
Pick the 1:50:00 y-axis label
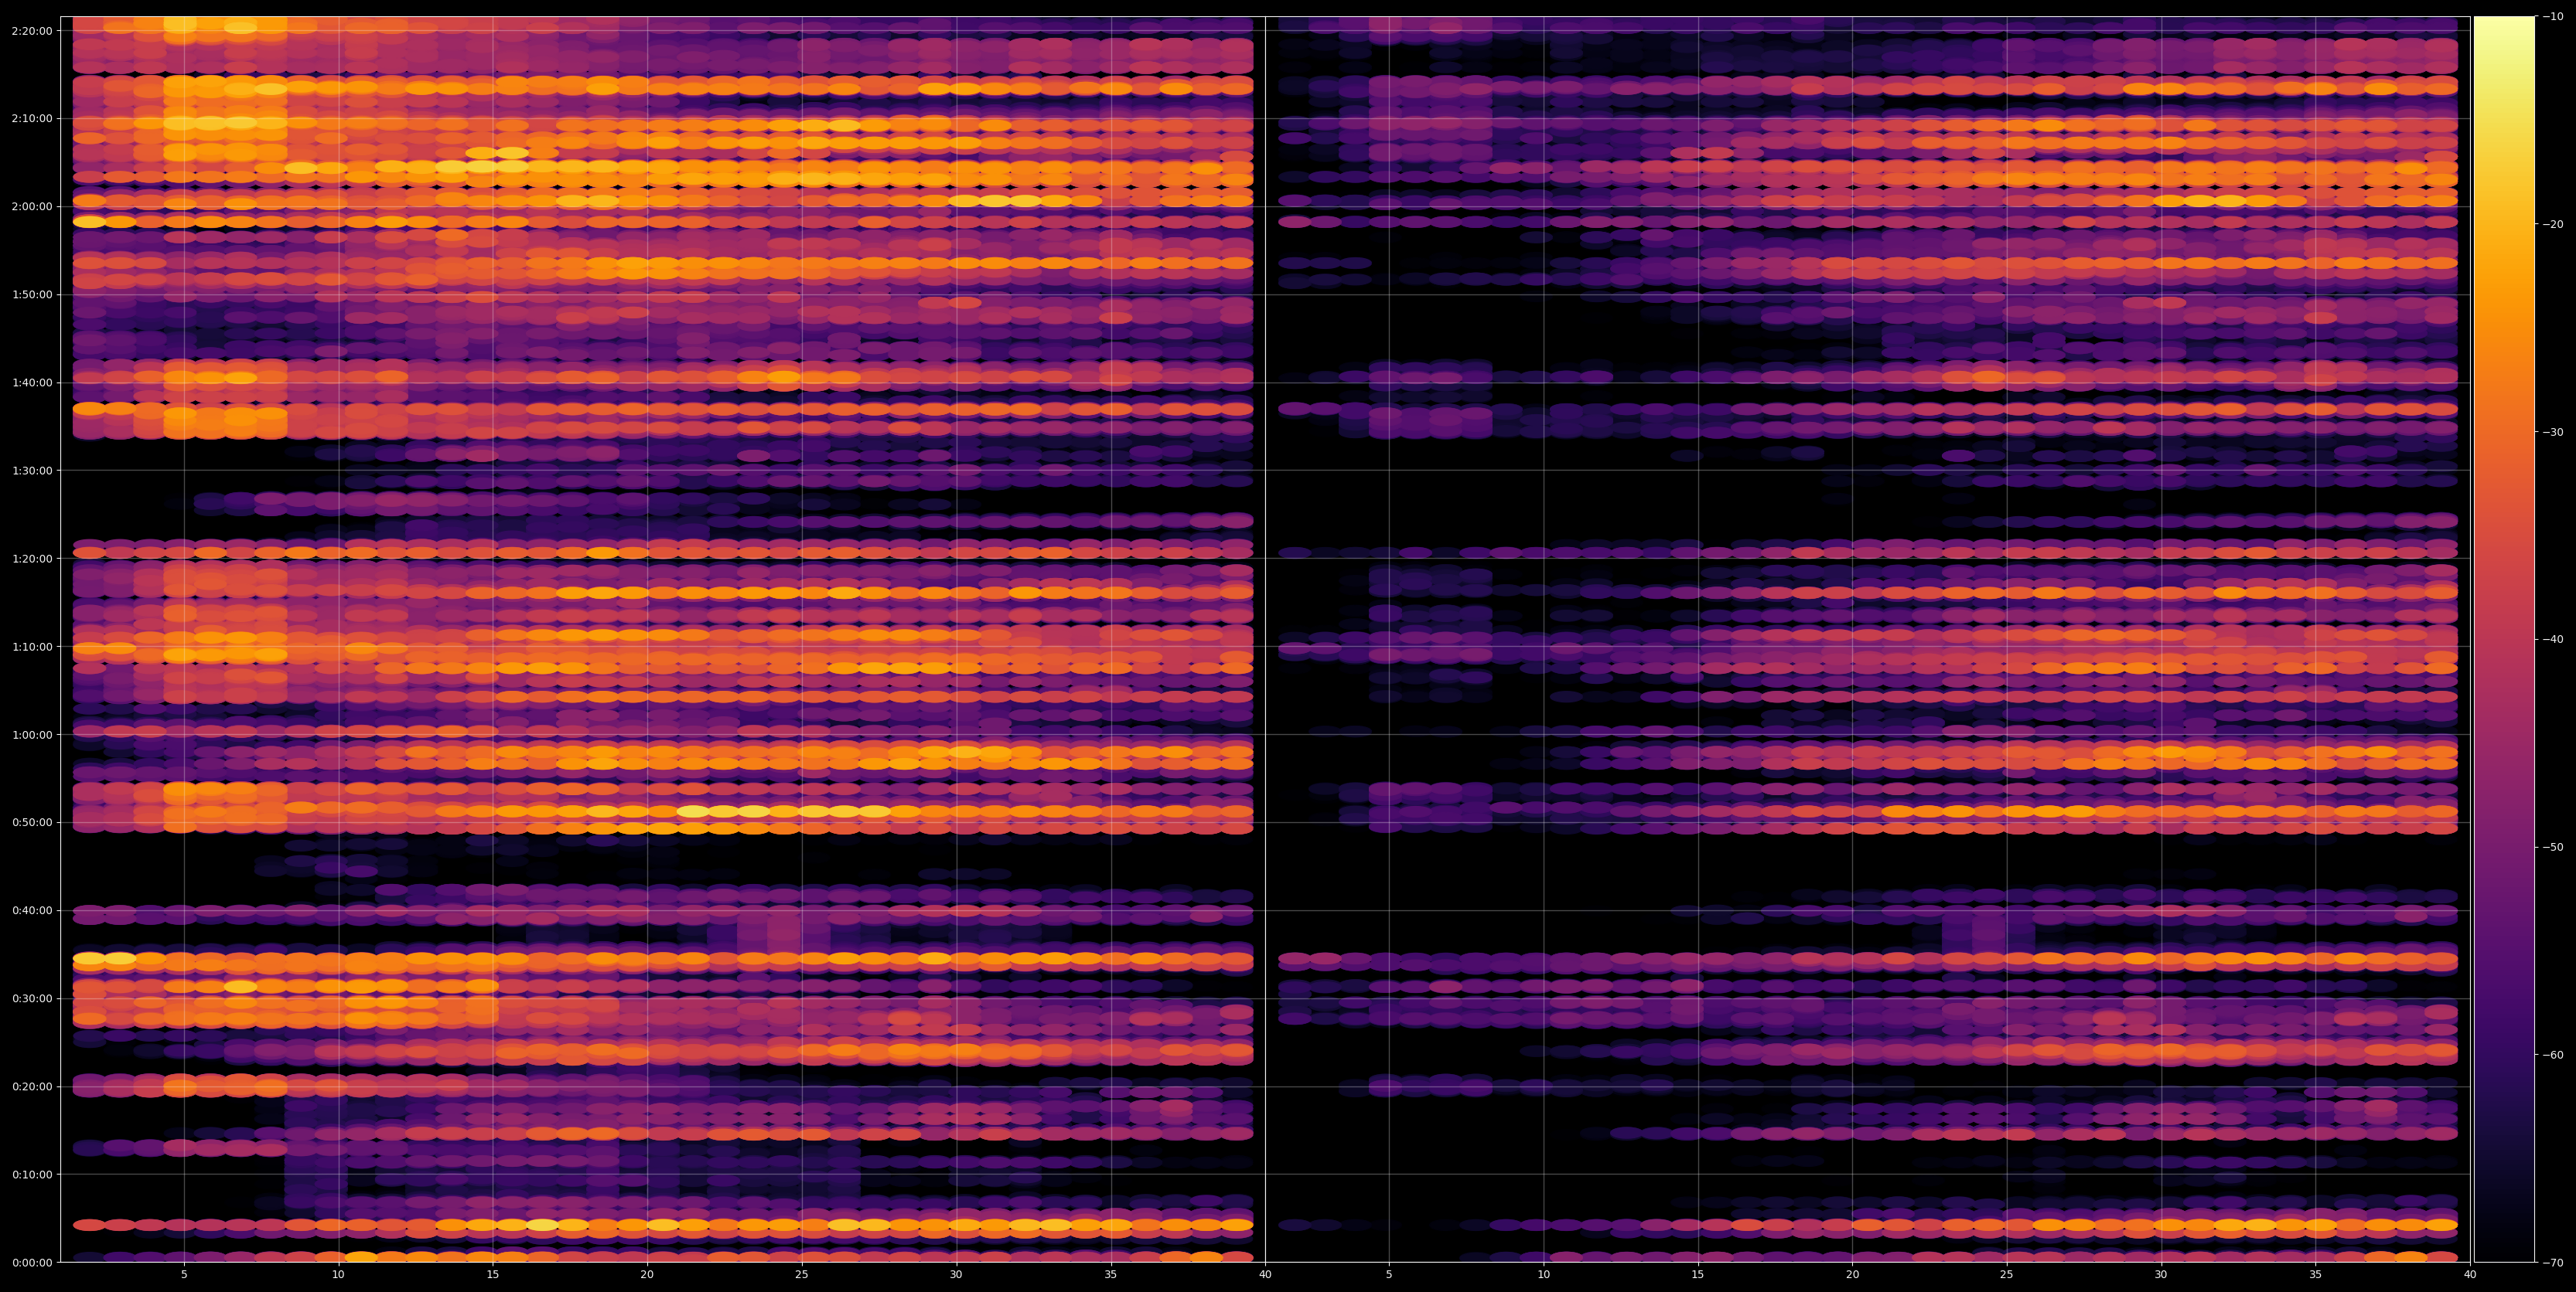[31, 294]
